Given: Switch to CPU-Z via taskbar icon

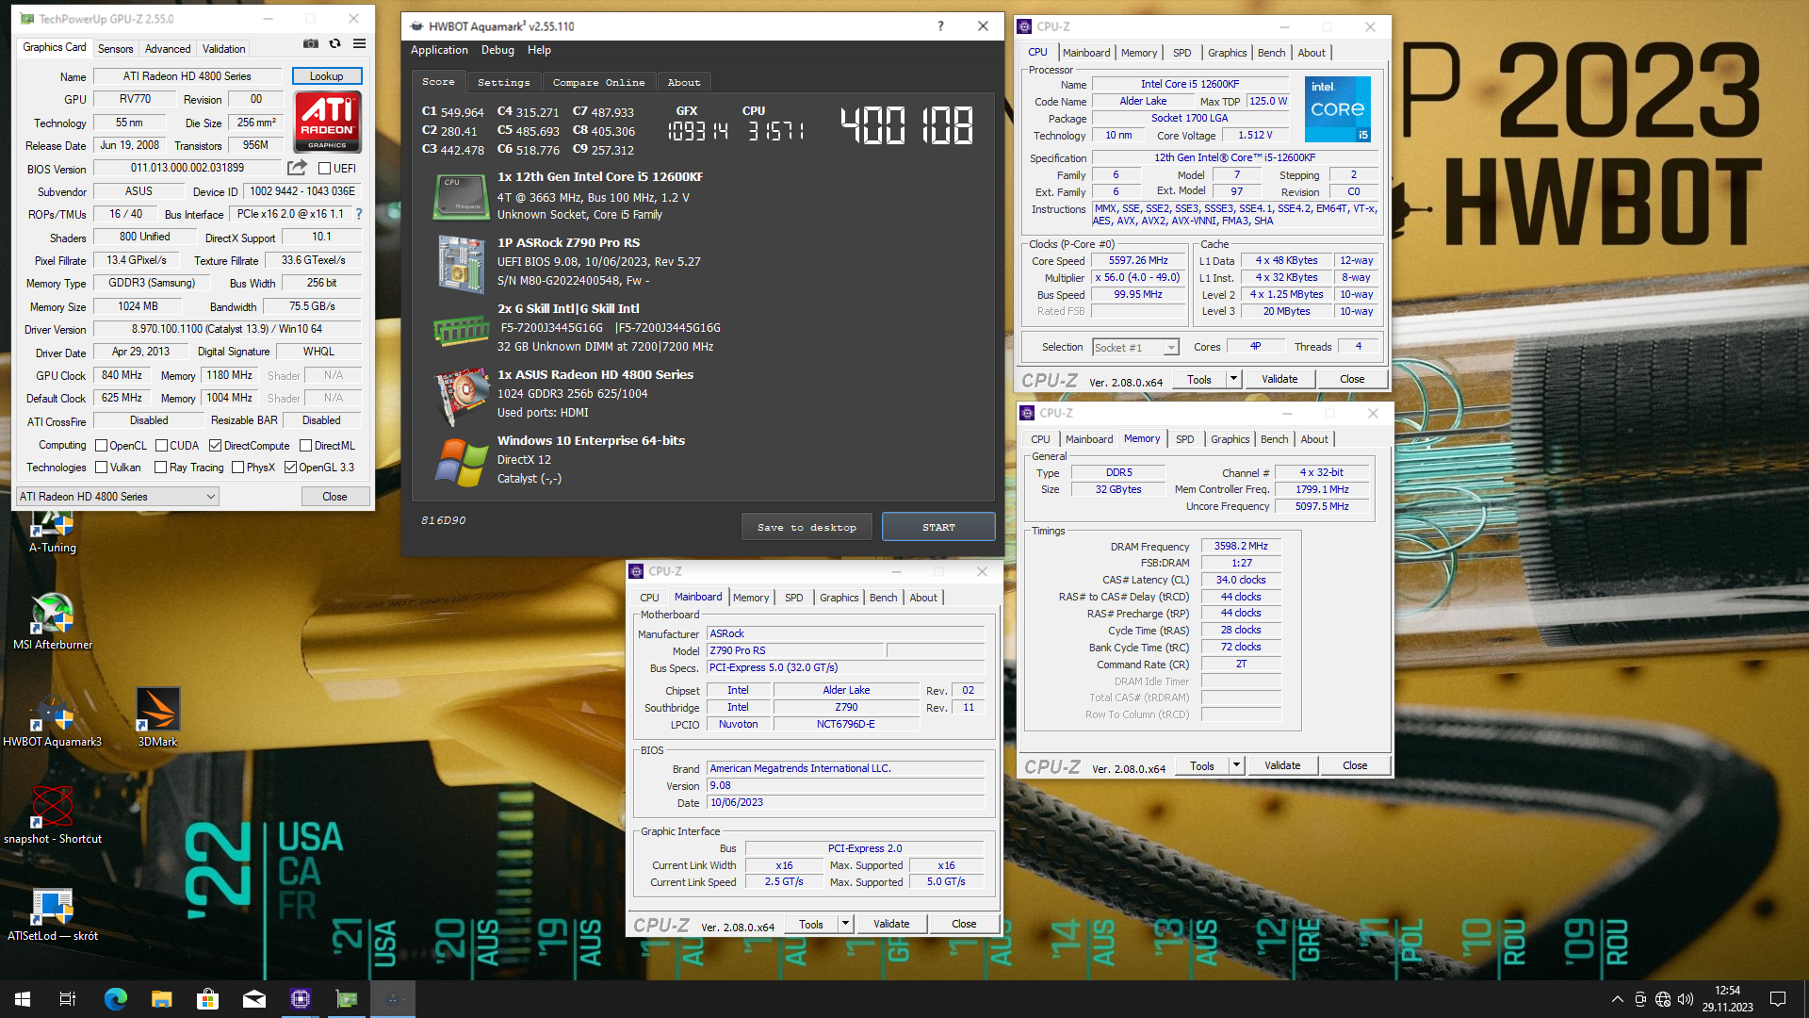Looking at the screenshot, I should [300, 999].
